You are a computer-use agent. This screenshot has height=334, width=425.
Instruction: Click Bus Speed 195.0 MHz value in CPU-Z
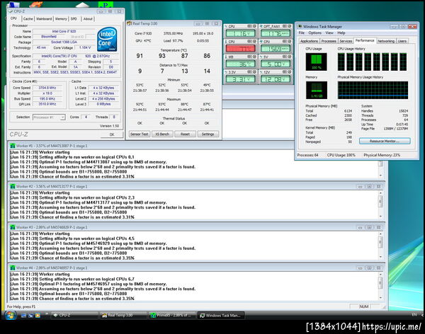47,98
